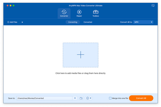Click the settings gear icon
The width and height of the screenshot is (161, 107).
point(87,98)
